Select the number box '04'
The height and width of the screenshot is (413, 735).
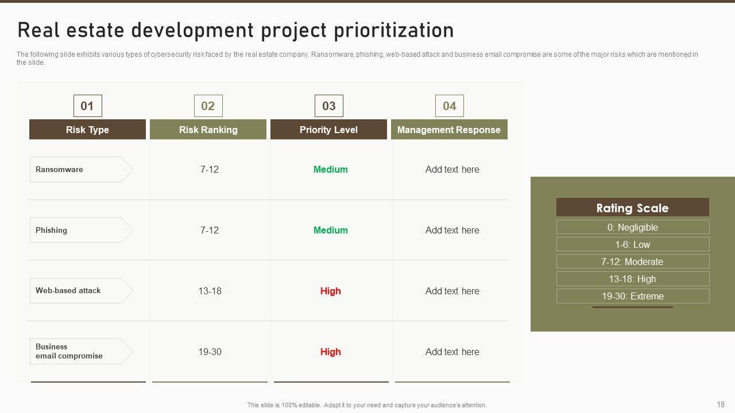(449, 106)
